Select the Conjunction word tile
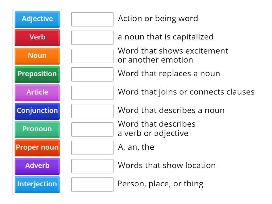 tap(37, 111)
